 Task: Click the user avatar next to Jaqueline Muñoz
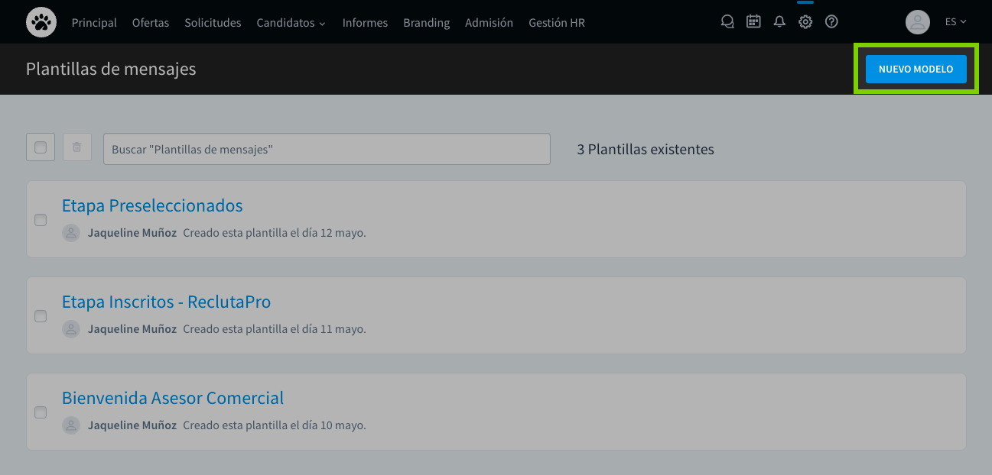point(71,232)
